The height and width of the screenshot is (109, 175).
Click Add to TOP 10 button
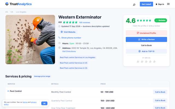146,52
